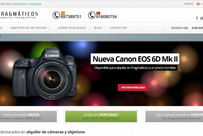Image resolution: width=203 pixels, height=136 pixels.
Task: Open the ¿Cómo se alquila? menu item
Action: [72, 28]
